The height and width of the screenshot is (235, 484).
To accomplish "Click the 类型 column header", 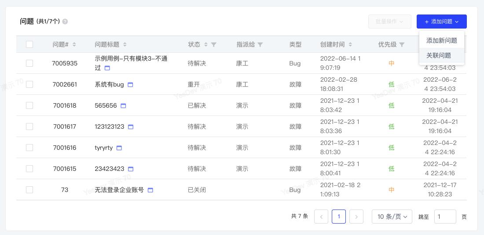I will click(x=295, y=44).
